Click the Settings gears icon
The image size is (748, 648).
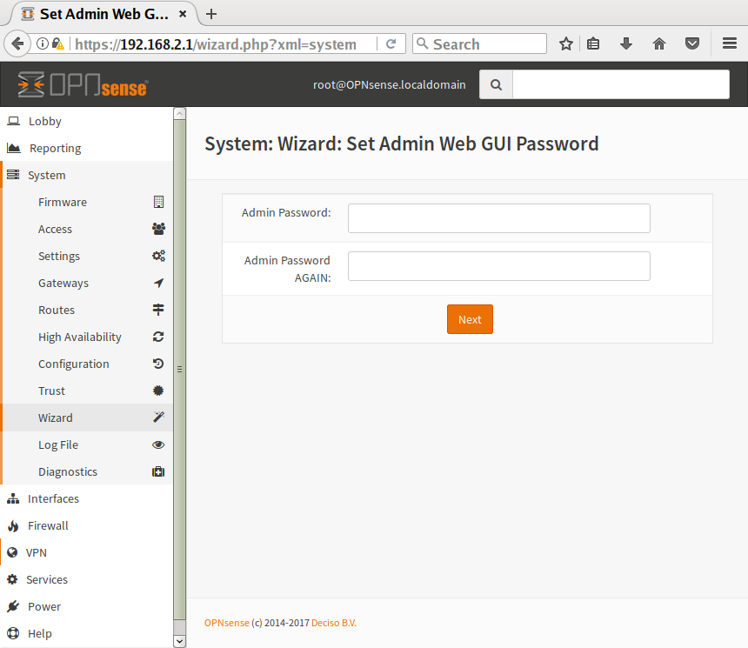point(158,256)
